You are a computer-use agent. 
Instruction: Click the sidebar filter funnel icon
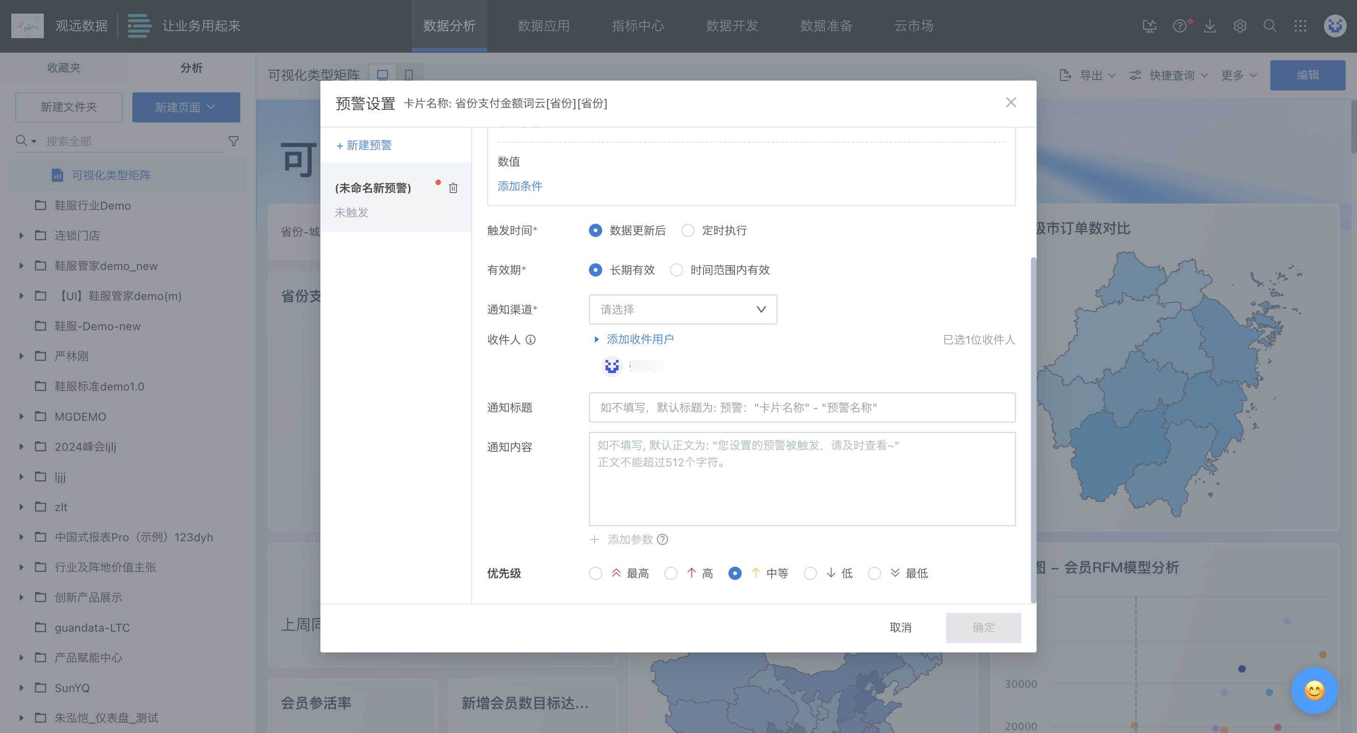[x=233, y=141]
